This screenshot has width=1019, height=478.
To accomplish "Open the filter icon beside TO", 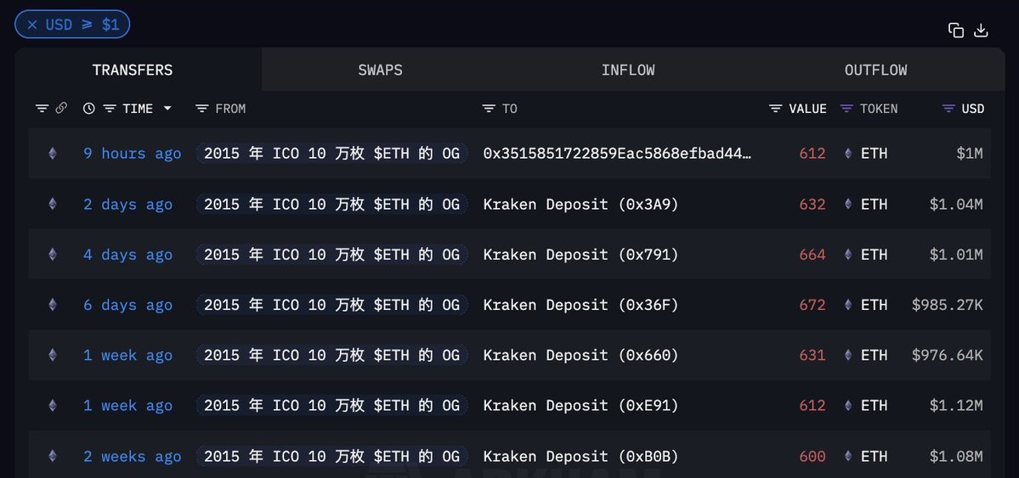I will pyautogui.click(x=489, y=109).
